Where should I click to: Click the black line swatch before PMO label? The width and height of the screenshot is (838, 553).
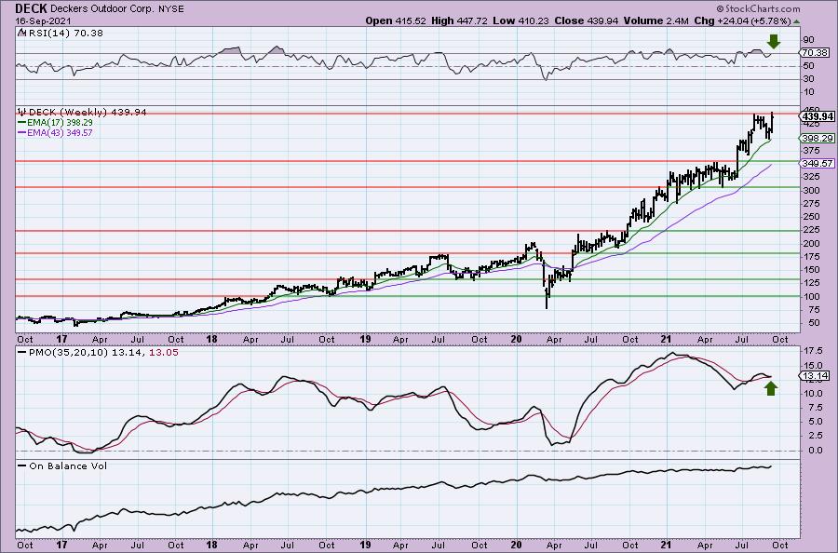coord(21,353)
